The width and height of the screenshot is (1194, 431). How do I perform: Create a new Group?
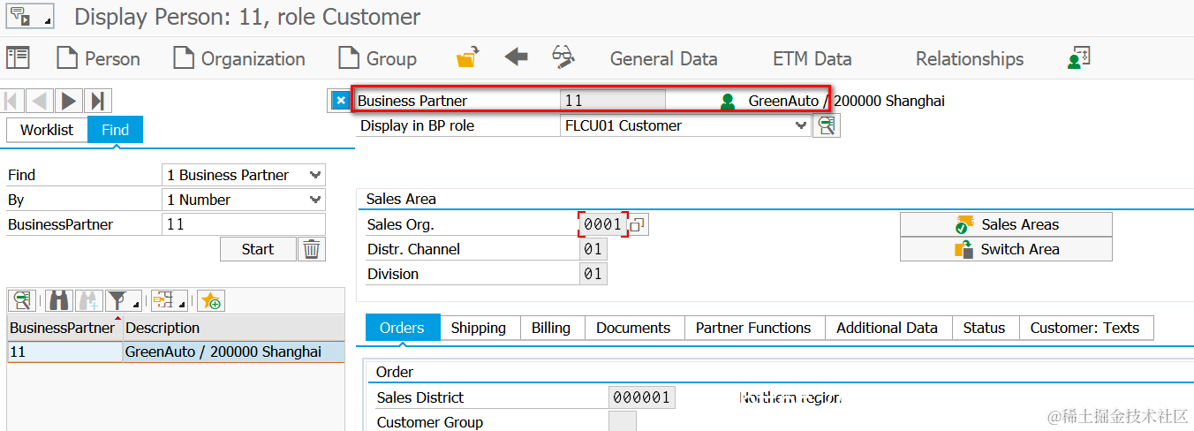(378, 58)
